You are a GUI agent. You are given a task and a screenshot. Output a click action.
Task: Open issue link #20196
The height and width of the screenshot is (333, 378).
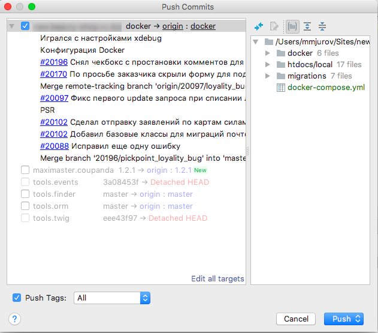[53, 62]
